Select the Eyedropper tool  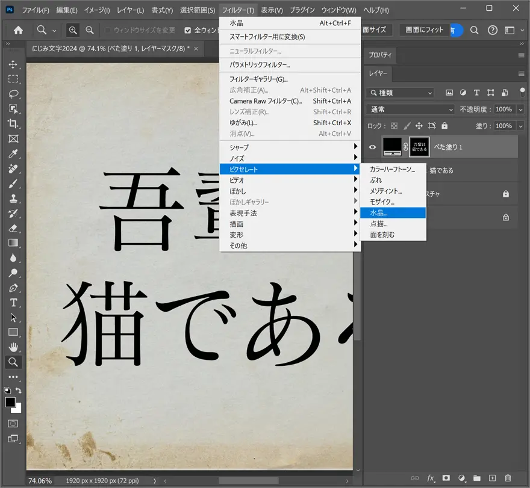(x=13, y=153)
